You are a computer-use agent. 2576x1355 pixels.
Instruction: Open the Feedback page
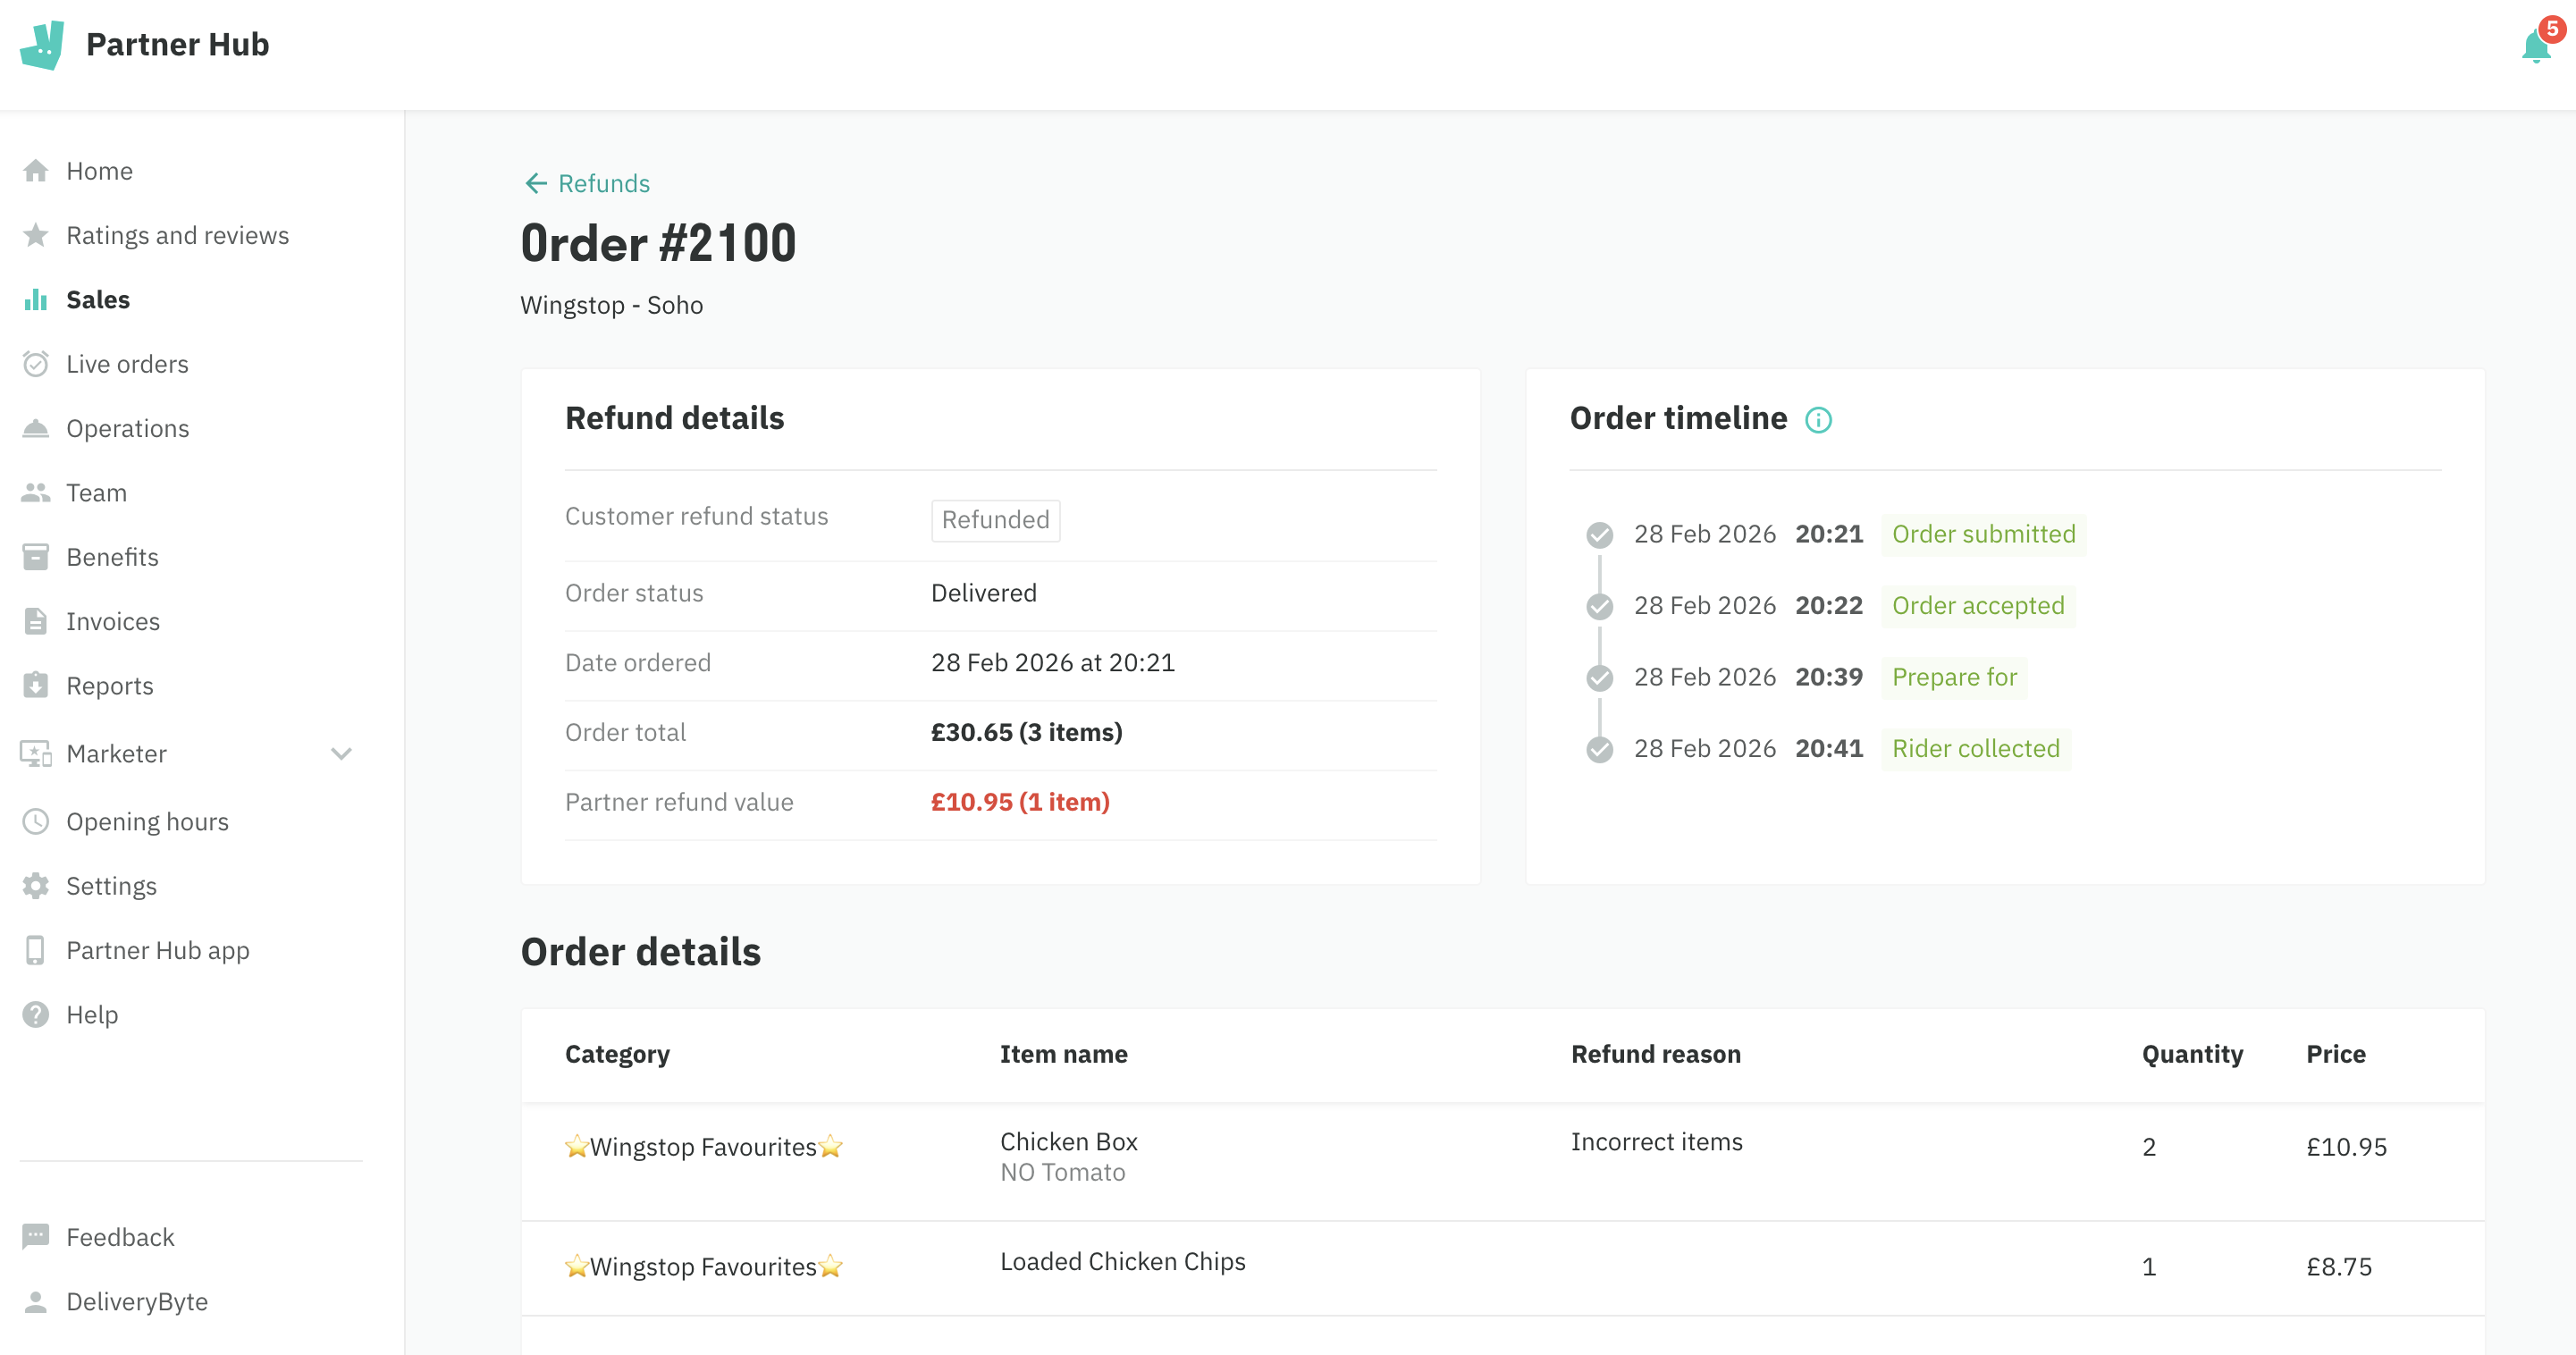click(120, 1236)
